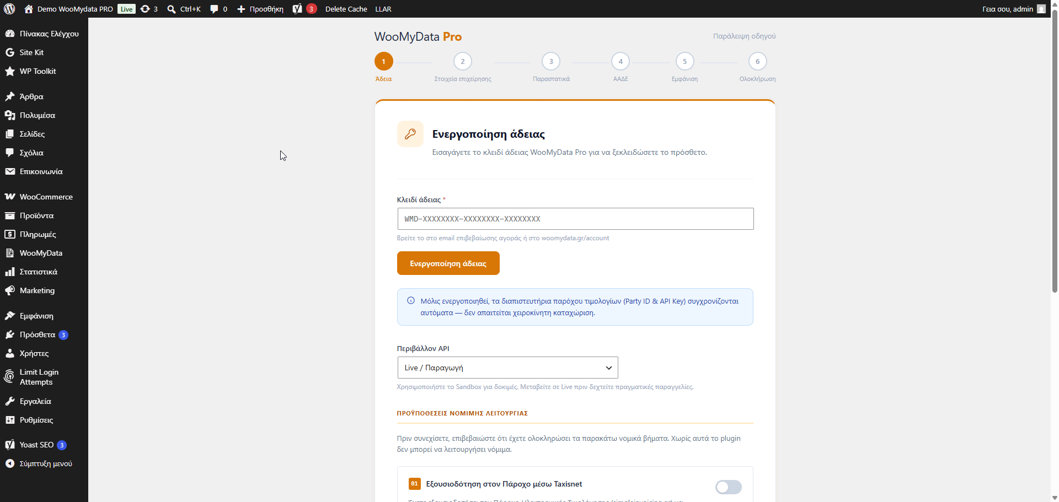Toggle Εξουσιοδότηση στον Πάροχο μέσω Taxisnet switch
Viewport: 1059px width, 502px height.
(728, 487)
